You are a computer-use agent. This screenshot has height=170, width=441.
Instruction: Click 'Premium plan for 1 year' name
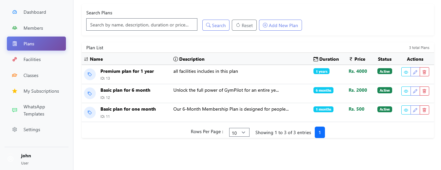(127, 71)
